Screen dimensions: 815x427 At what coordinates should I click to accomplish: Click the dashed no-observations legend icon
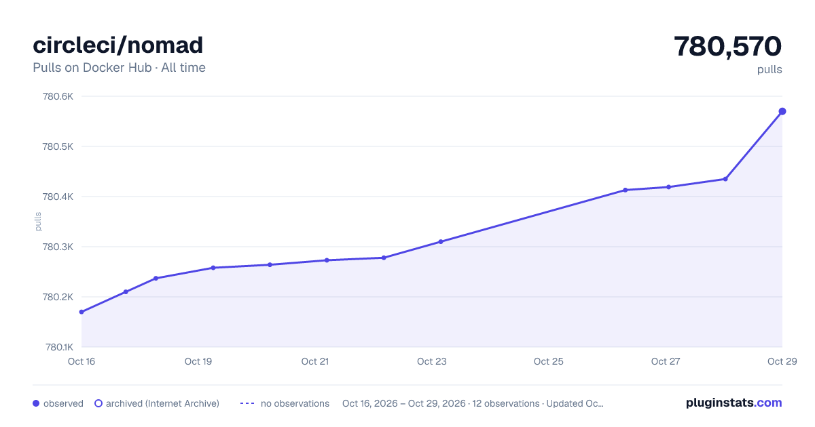[x=247, y=403]
